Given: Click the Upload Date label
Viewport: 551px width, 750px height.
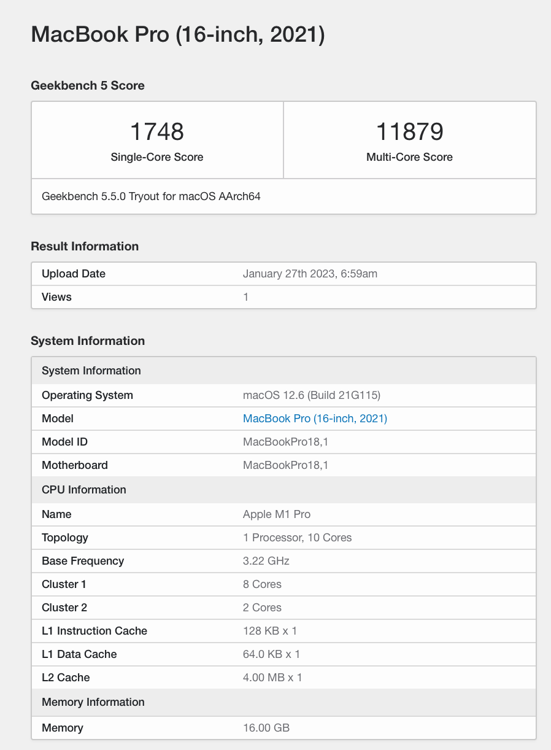Looking at the screenshot, I should point(74,274).
